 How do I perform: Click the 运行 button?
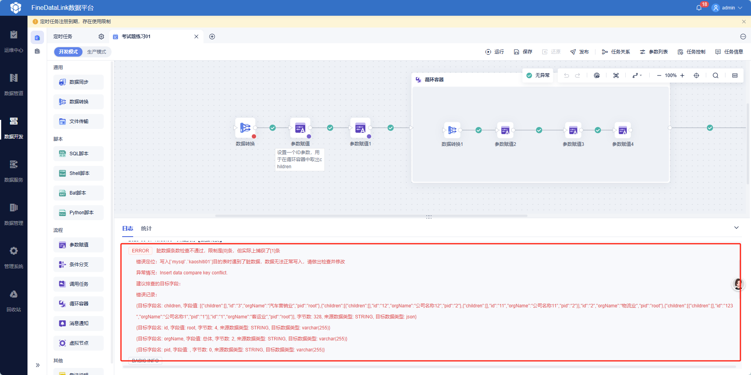[495, 52]
